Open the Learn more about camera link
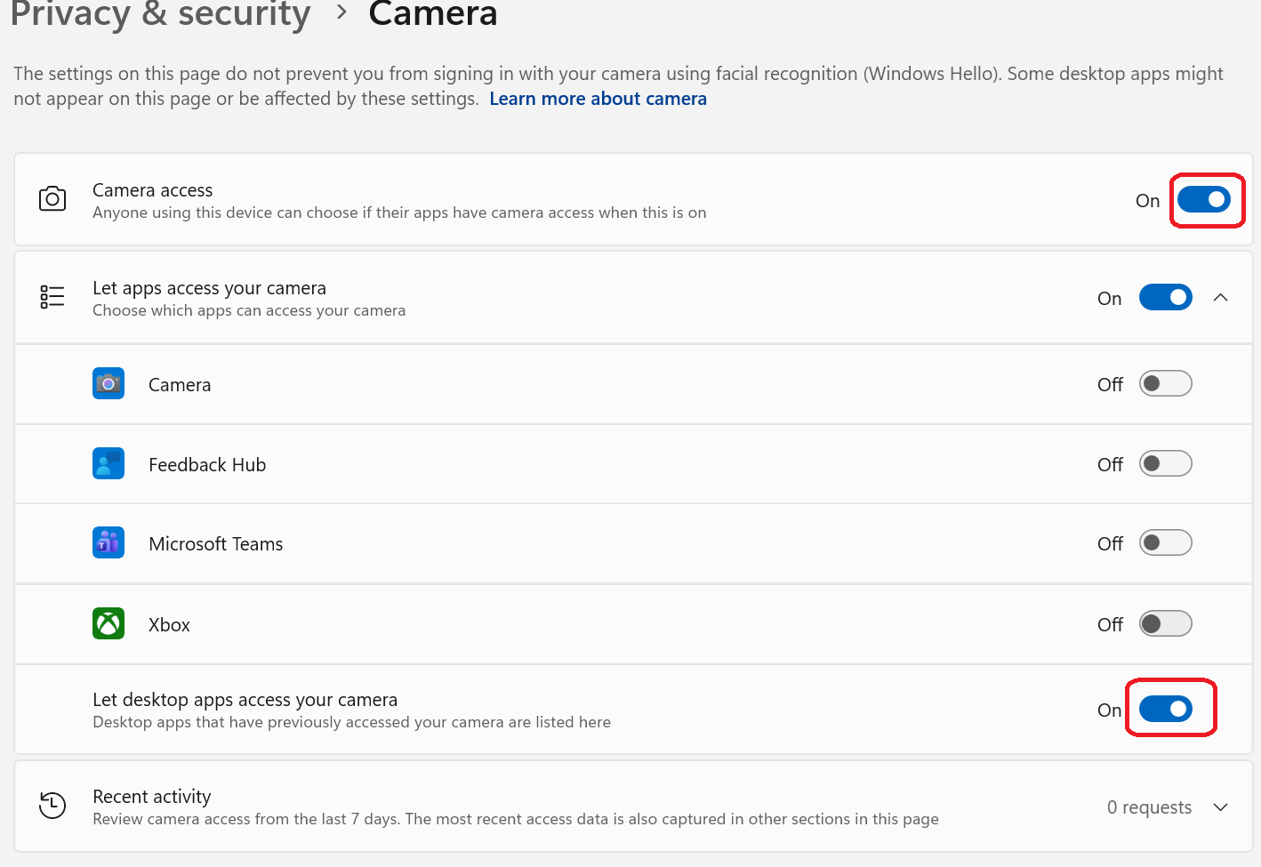1261x867 pixels. pos(598,99)
